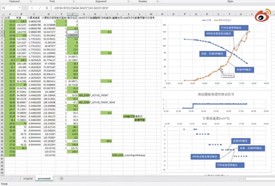This screenshot has width=275, height=186.
Task: Select the RCM_a109_crashAlgoWakeup cell
Action: pyautogui.click(x=128, y=155)
